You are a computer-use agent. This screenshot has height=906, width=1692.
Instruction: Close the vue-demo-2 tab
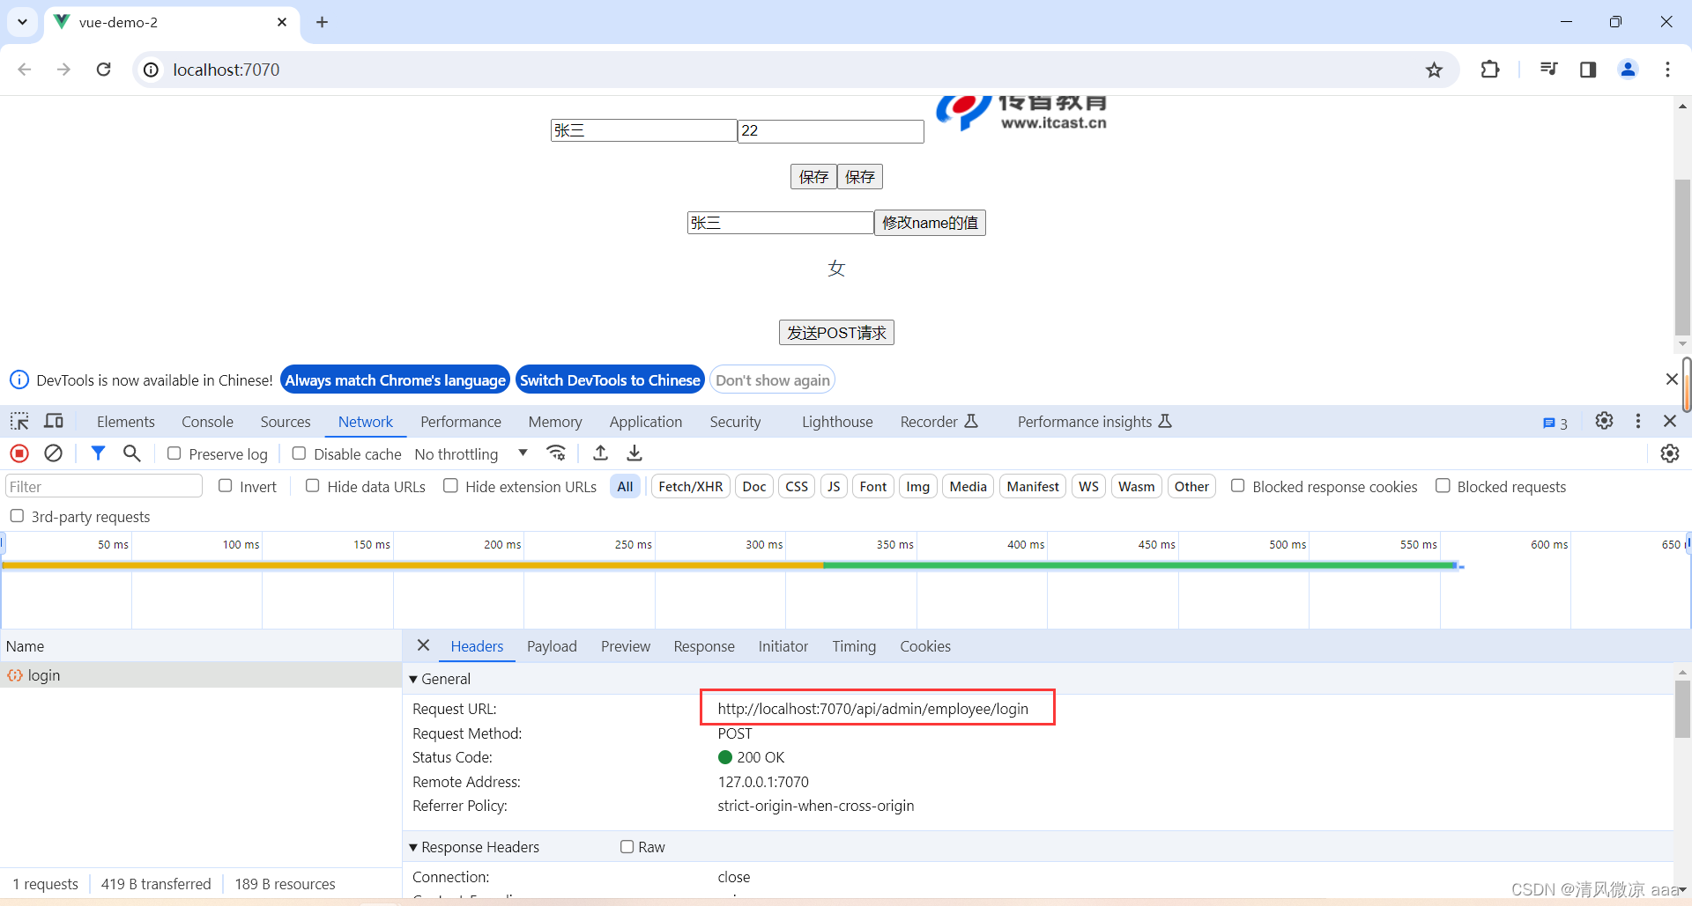[282, 22]
